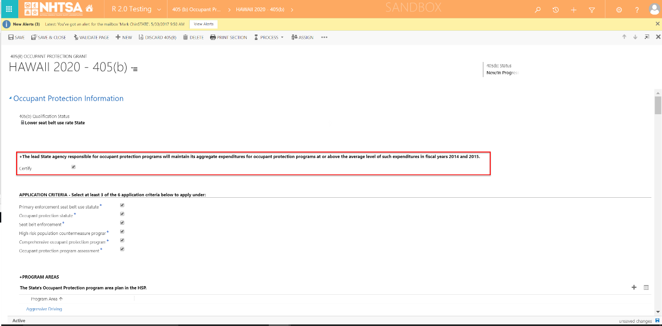Pop out form in new window
The image size is (662, 326).
[646, 37]
